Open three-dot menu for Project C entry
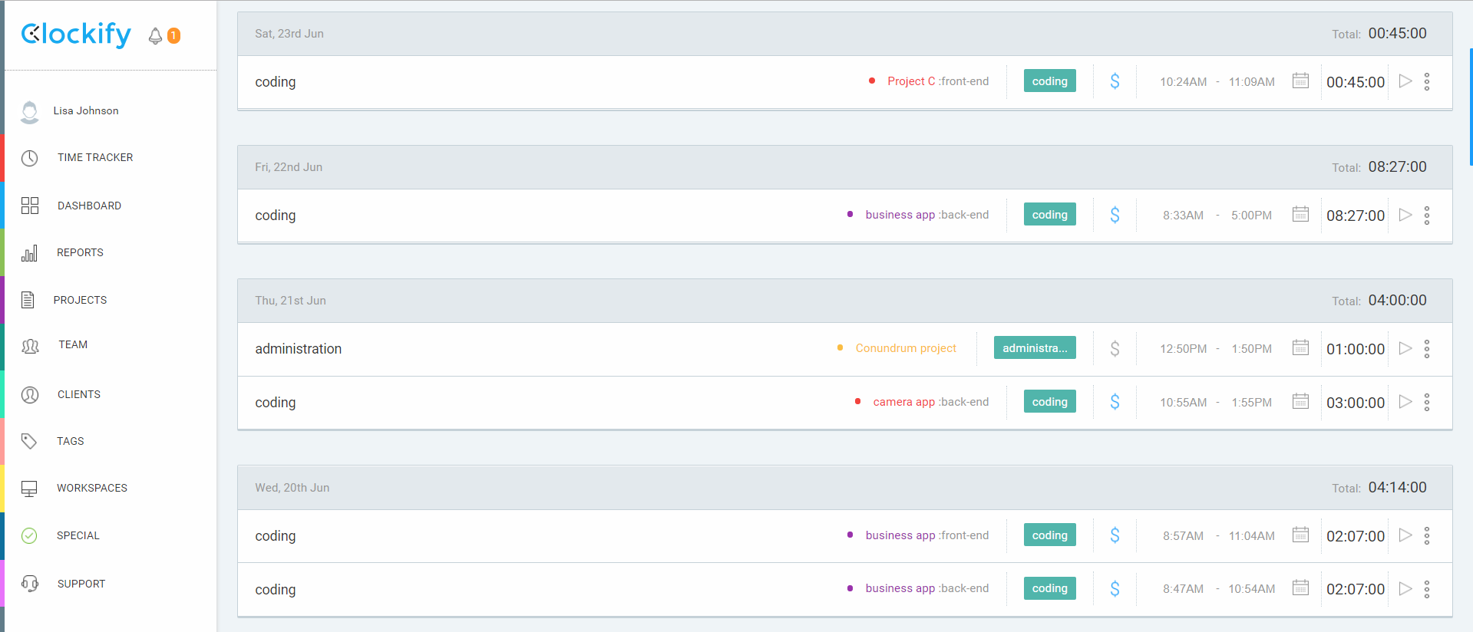 click(x=1426, y=81)
